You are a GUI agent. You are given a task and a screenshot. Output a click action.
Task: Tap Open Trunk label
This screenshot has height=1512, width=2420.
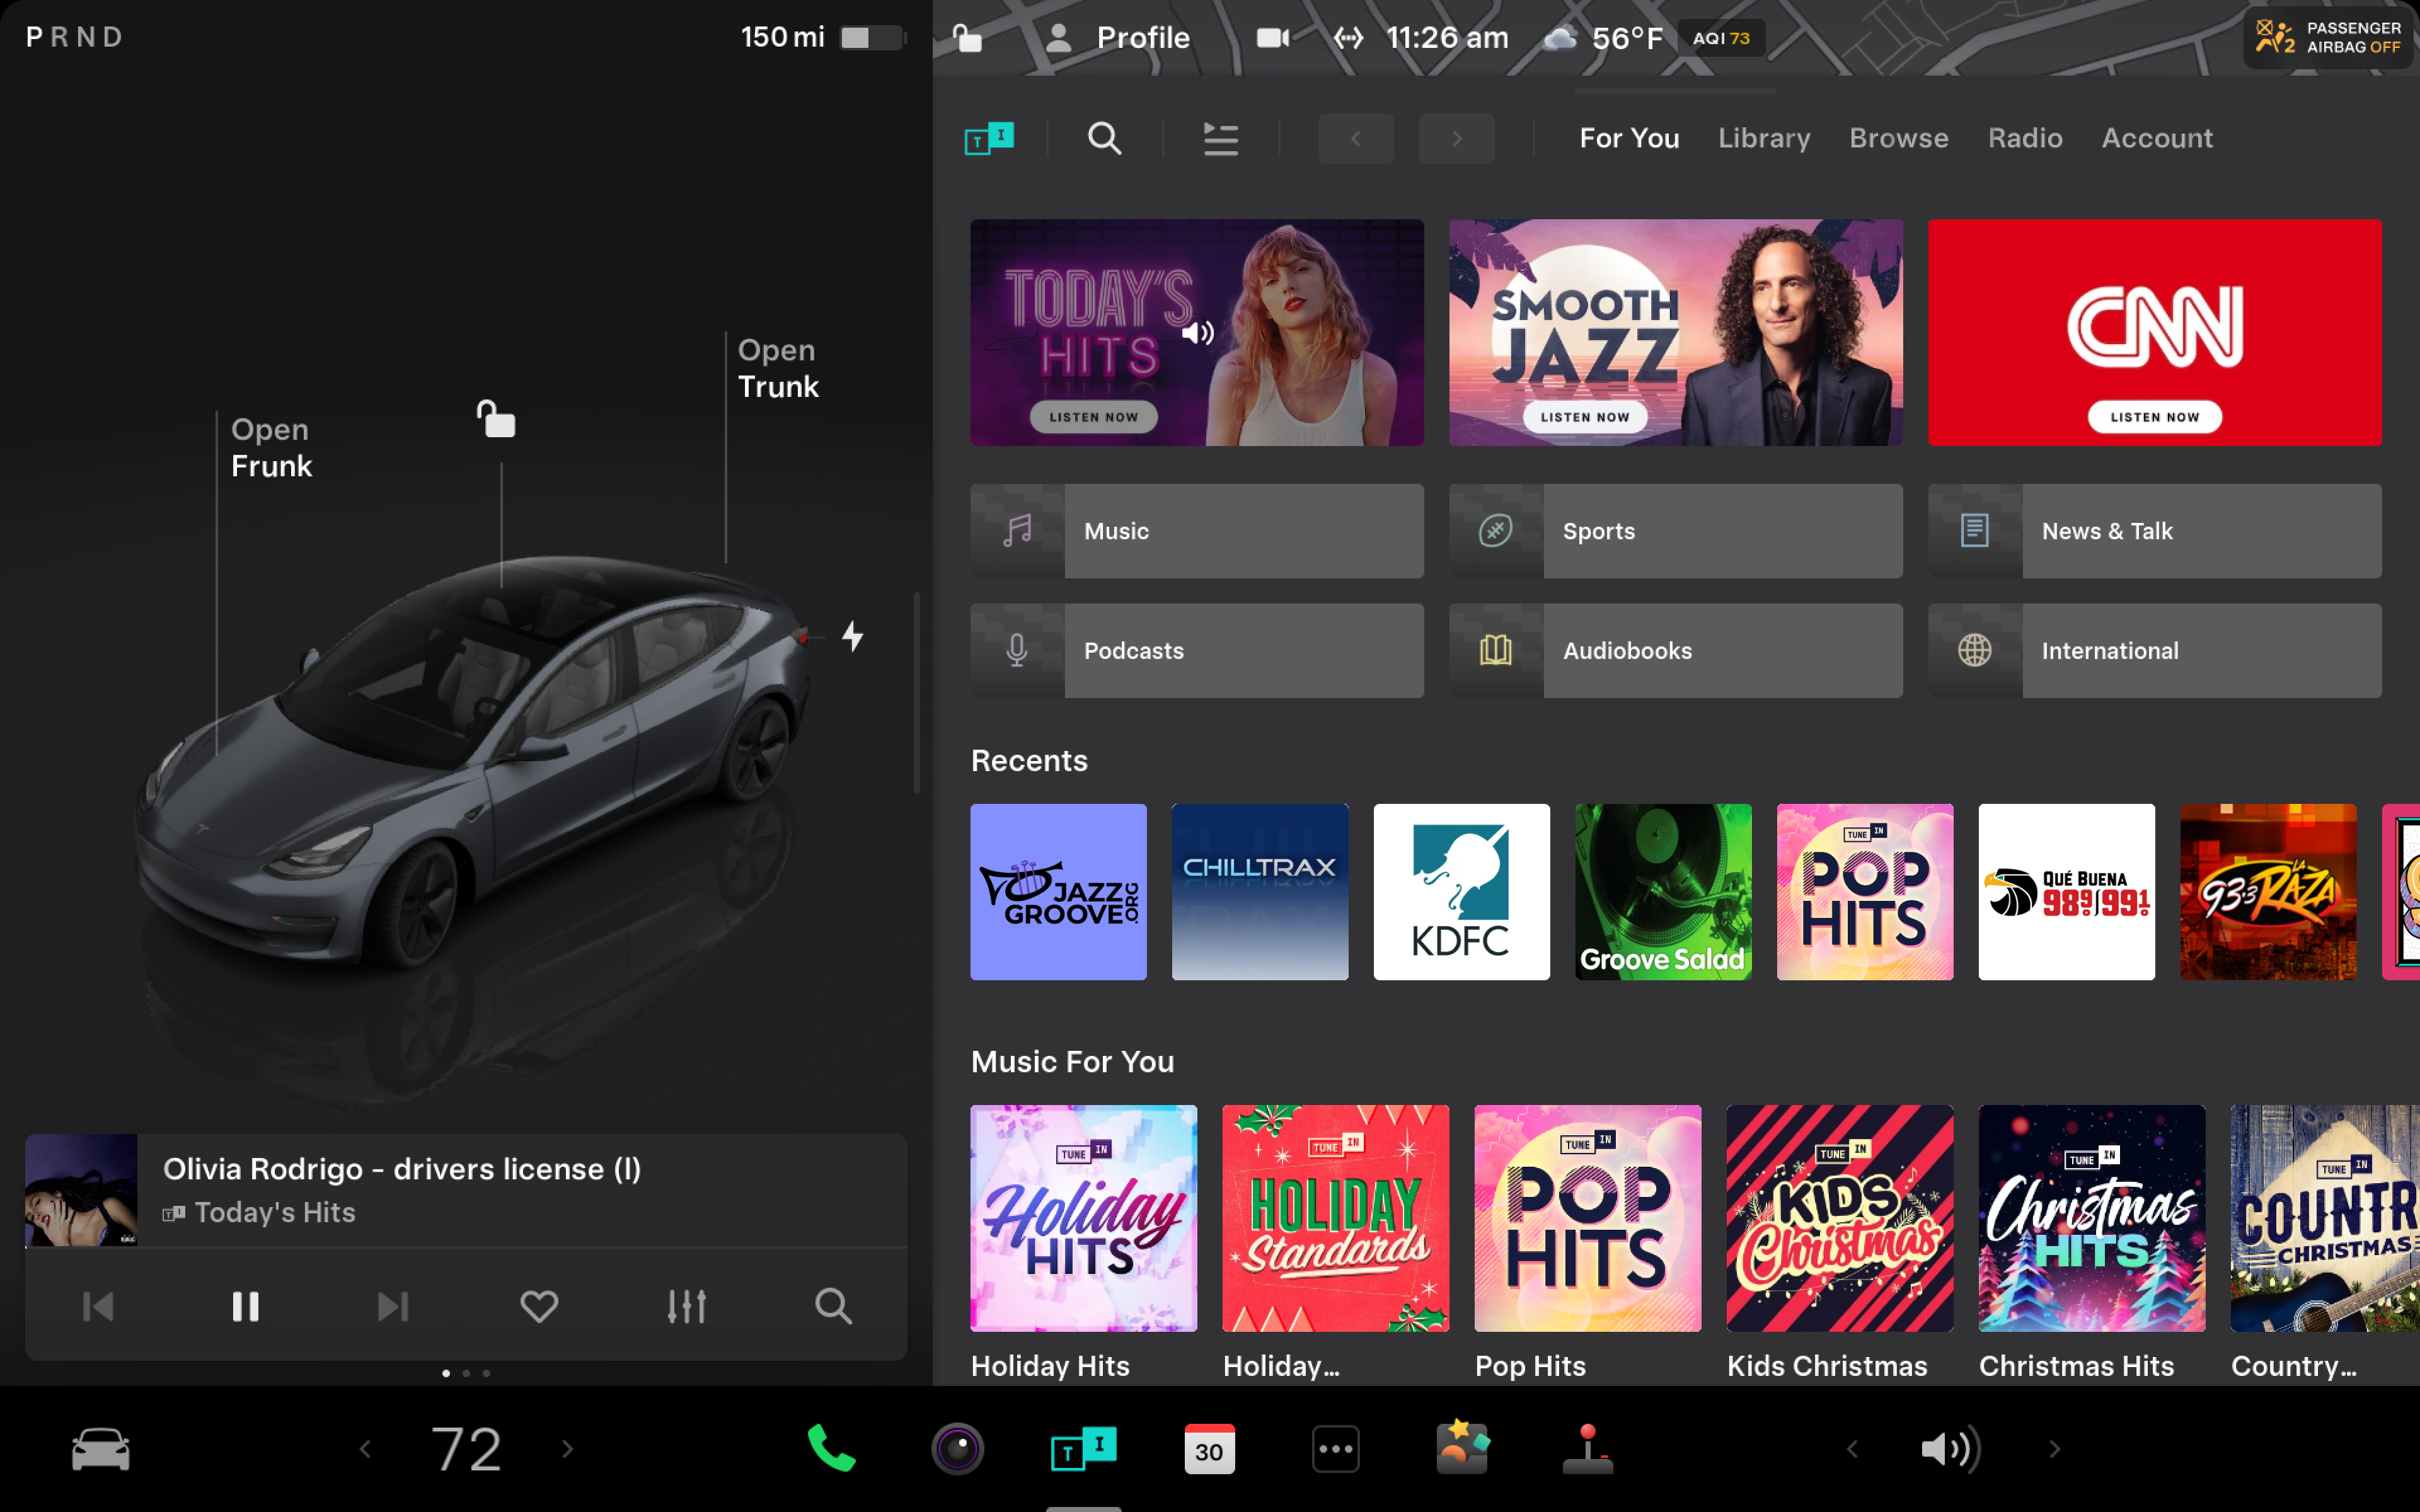click(x=777, y=368)
